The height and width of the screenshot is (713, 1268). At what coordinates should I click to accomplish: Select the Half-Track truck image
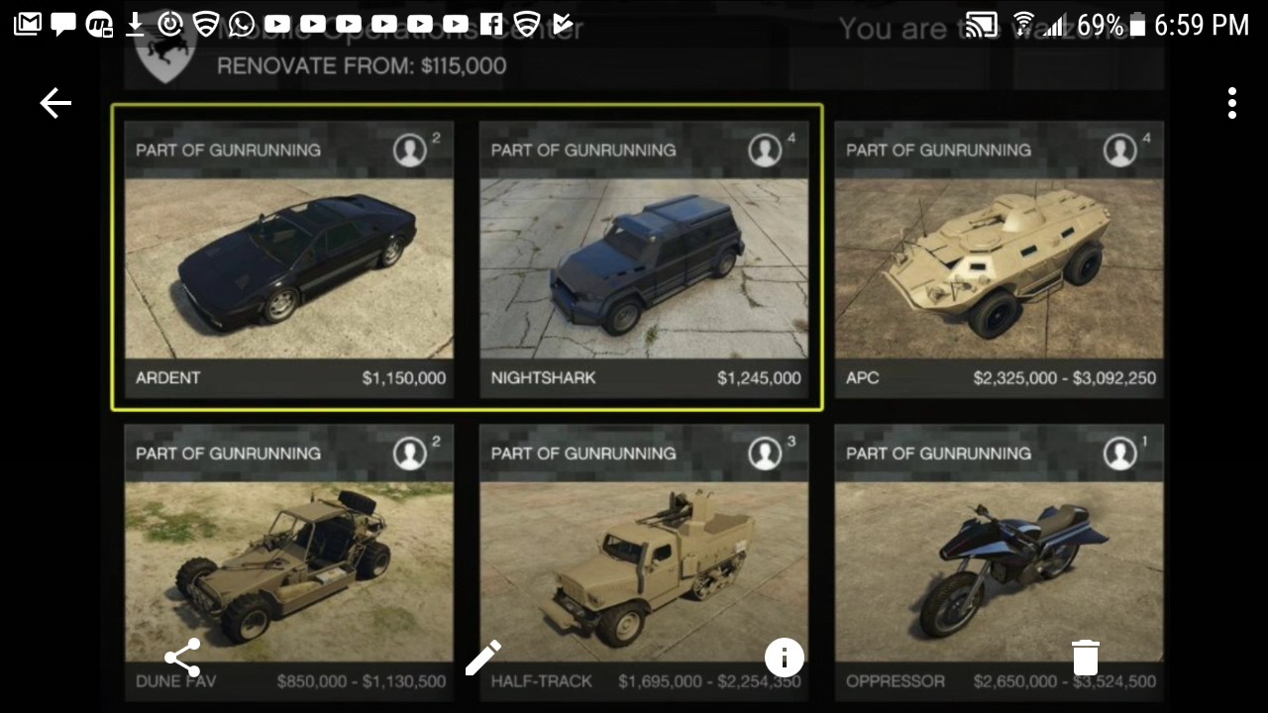[x=644, y=571]
